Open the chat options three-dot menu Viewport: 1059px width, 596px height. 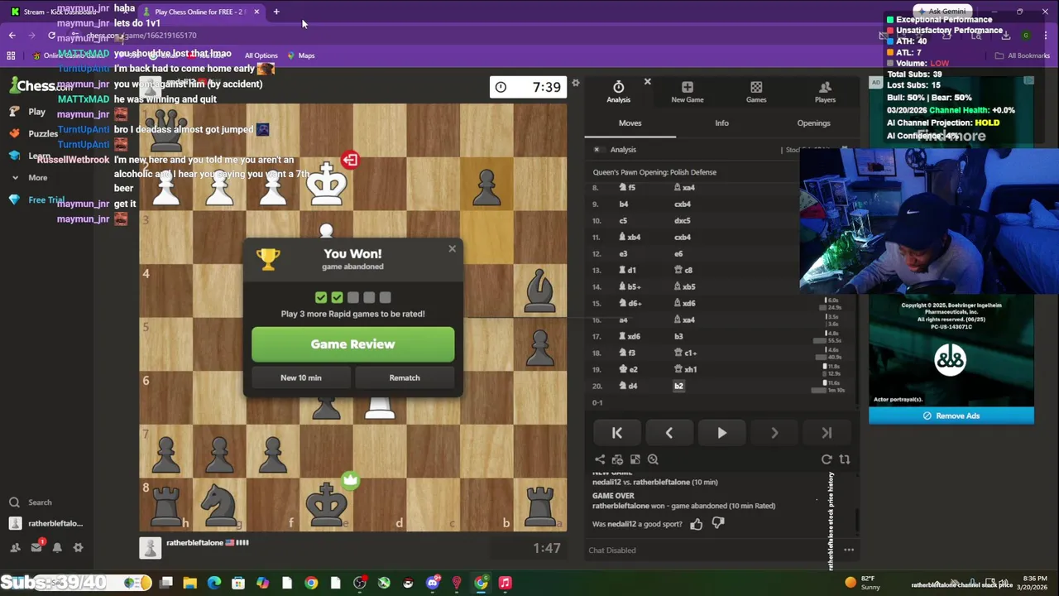click(x=849, y=550)
